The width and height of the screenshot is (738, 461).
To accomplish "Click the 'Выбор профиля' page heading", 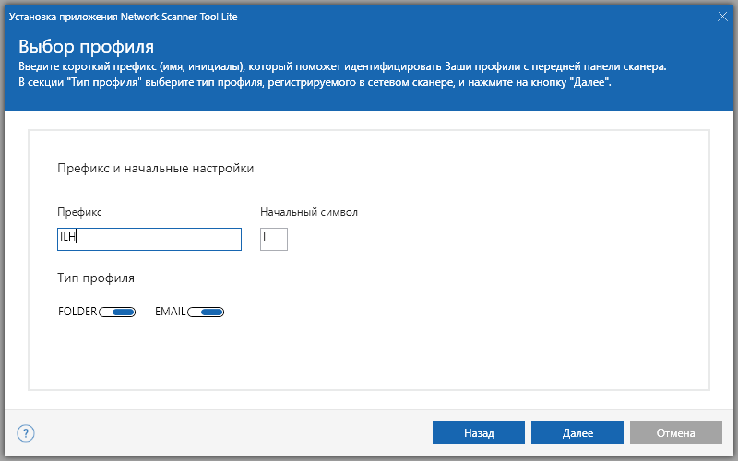I will point(86,46).
